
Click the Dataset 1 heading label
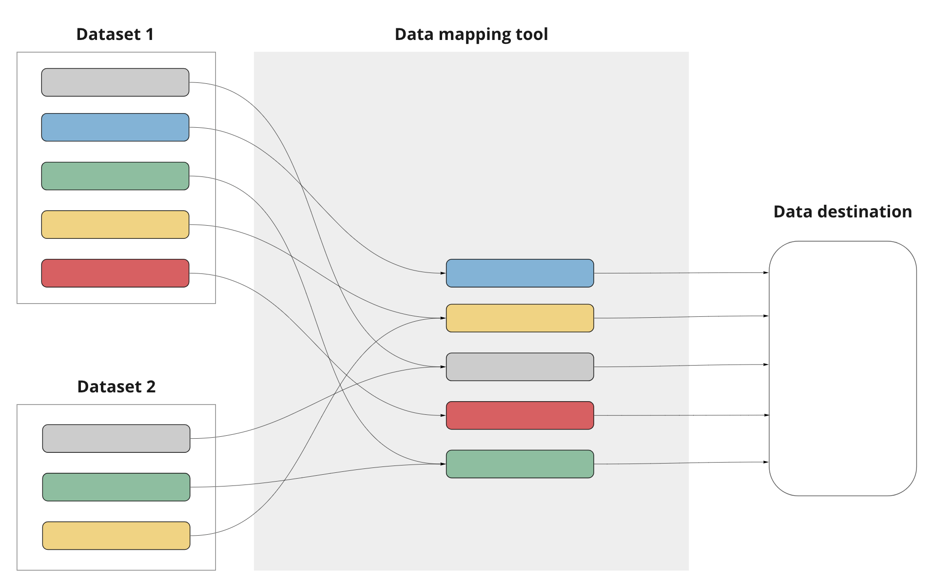click(115, 34)
